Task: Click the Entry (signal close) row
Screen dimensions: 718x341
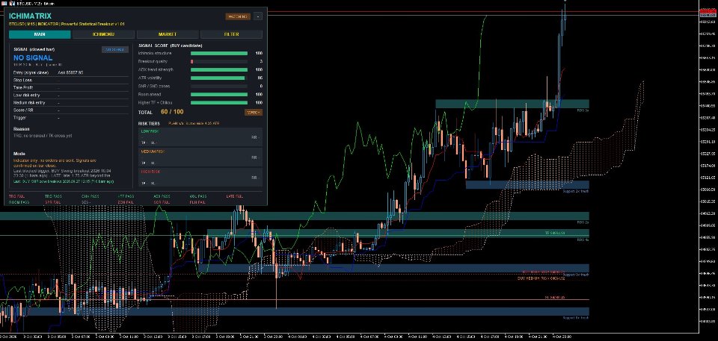Action: click(x=71, y=72)
